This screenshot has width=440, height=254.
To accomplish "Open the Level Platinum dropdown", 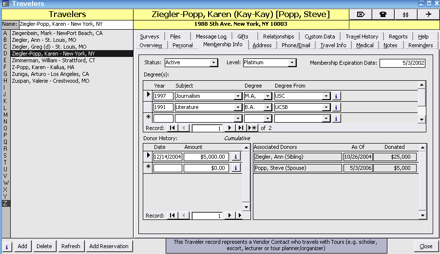I will [291, 63].
